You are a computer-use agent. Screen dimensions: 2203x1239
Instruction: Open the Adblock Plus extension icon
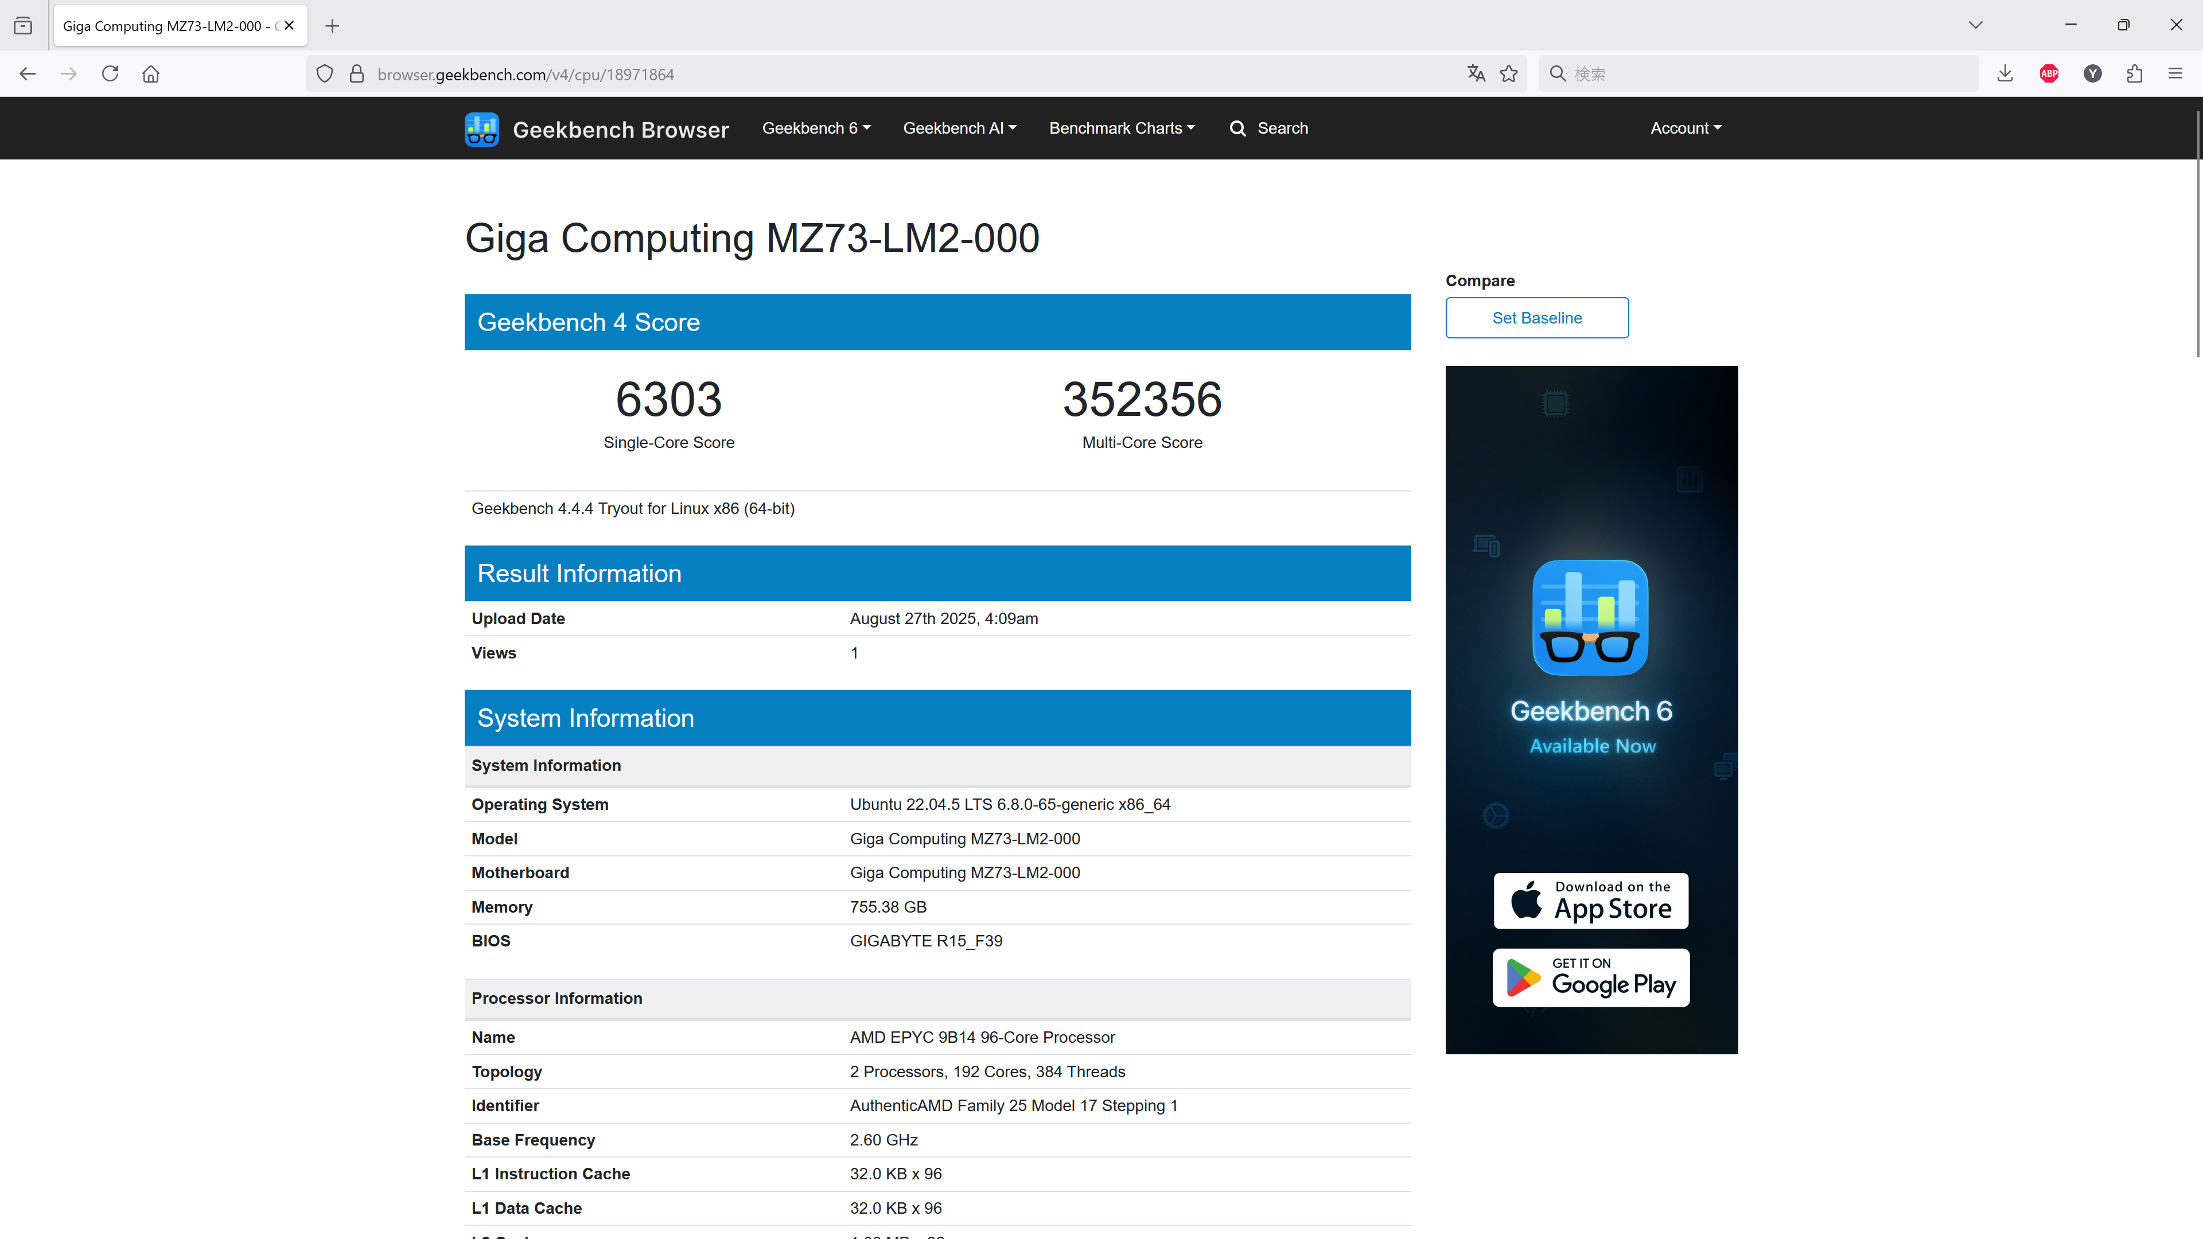[2048, 73]
